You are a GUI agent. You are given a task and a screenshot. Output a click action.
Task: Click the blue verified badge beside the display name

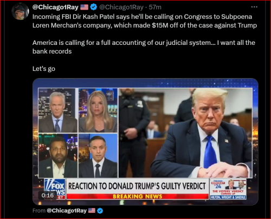pos(94,7)
